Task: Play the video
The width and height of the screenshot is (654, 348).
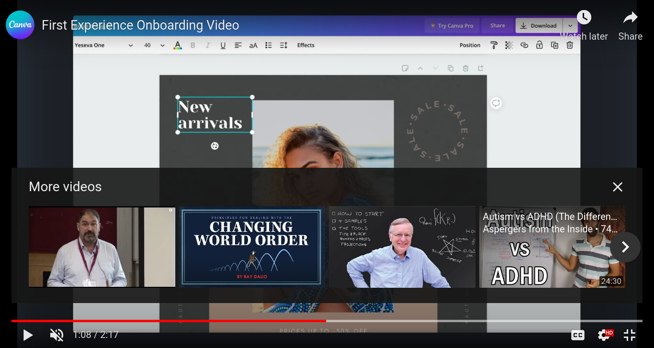Action: pos(28,335)
